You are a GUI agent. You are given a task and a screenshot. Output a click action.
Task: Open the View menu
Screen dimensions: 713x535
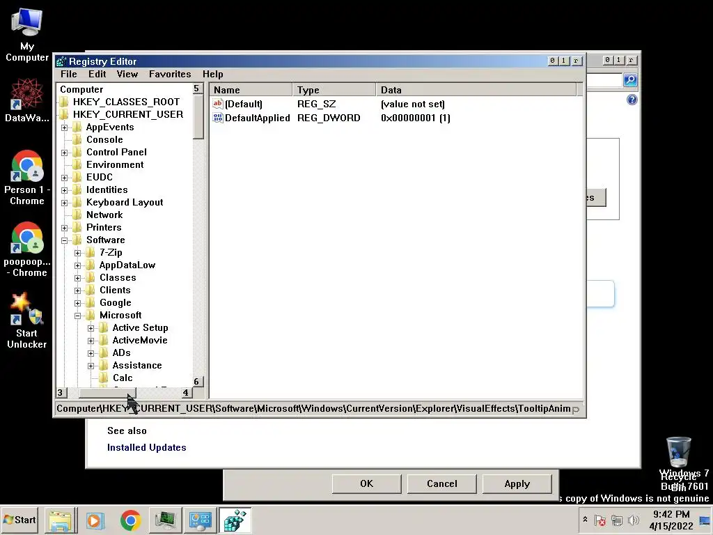pyautogui.click(x=127, y=74)
